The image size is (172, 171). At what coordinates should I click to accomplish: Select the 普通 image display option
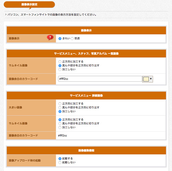(72, 39)
